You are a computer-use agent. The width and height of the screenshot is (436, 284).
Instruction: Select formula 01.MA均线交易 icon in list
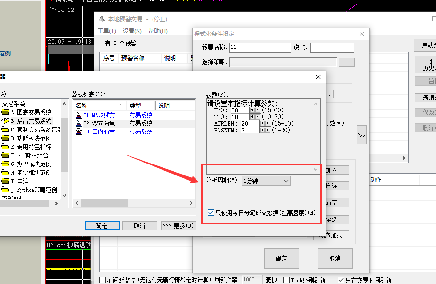pos(79,115)
